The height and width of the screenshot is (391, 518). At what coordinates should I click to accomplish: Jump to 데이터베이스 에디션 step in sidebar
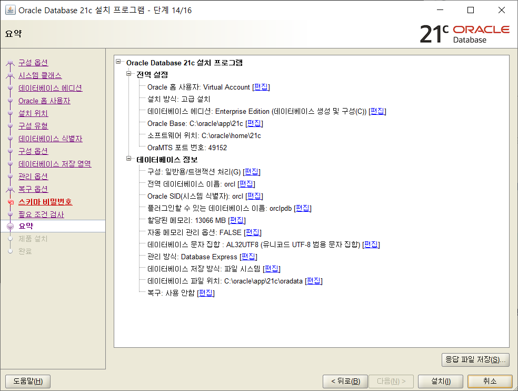tap(50, 88)
